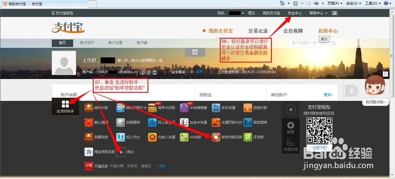The image size is (395, 179).
Task: Click the 支付宝 logo
Action: (x=68, y=28)
